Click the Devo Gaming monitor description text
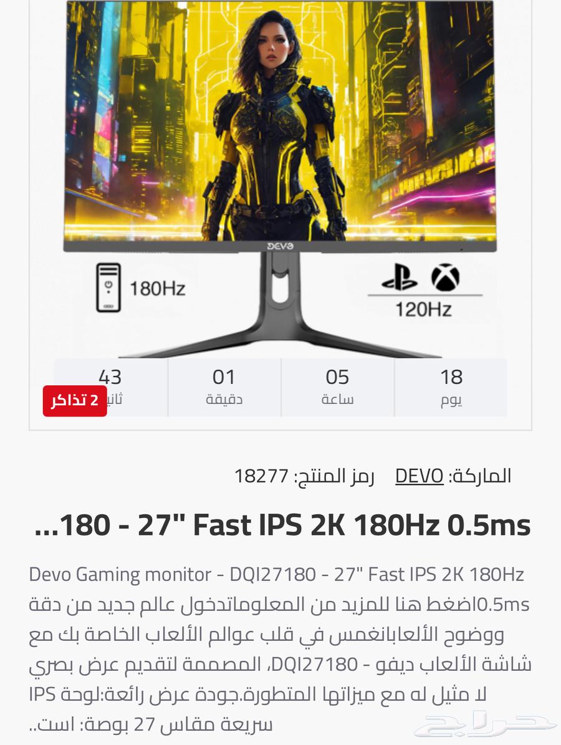Viewport: 561px width, 745px height. tap(280, 649)
